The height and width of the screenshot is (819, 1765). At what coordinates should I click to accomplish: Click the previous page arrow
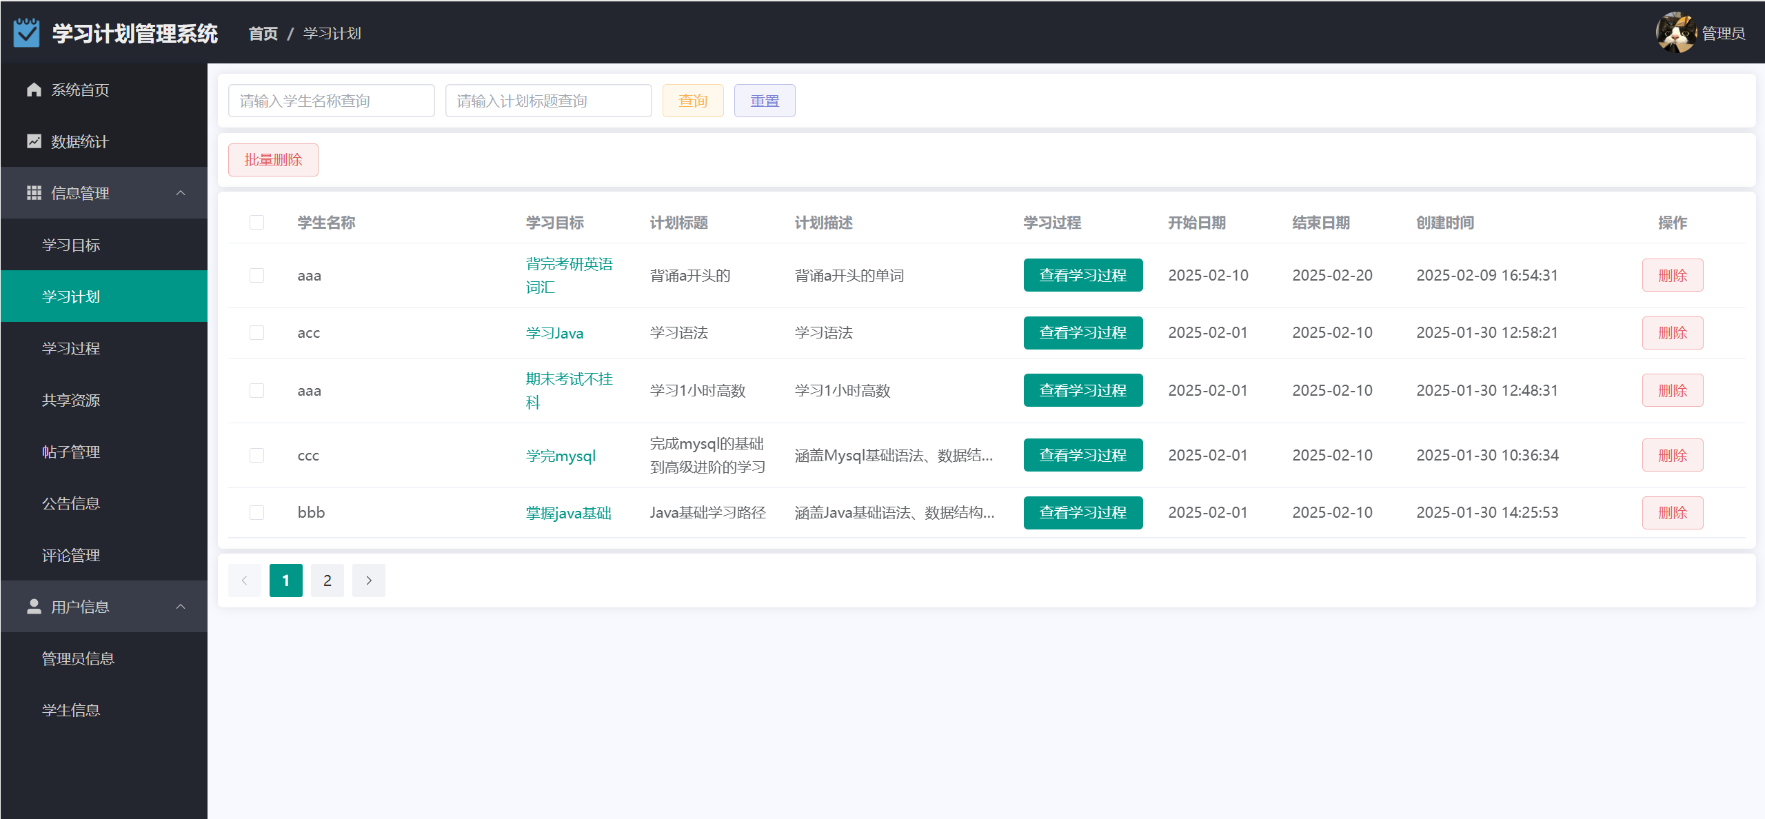pyautogui.click(x=245, y=580)
